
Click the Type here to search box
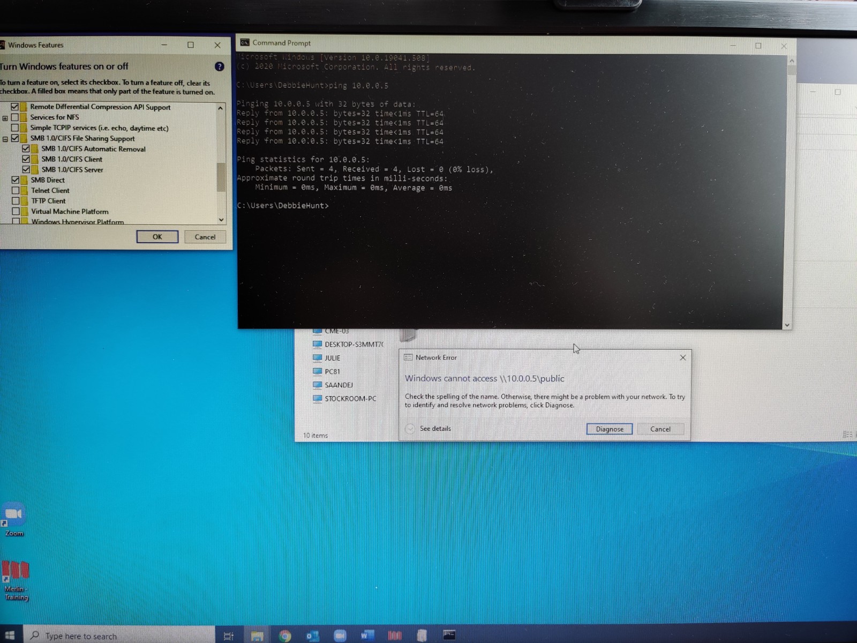[118, 635]
